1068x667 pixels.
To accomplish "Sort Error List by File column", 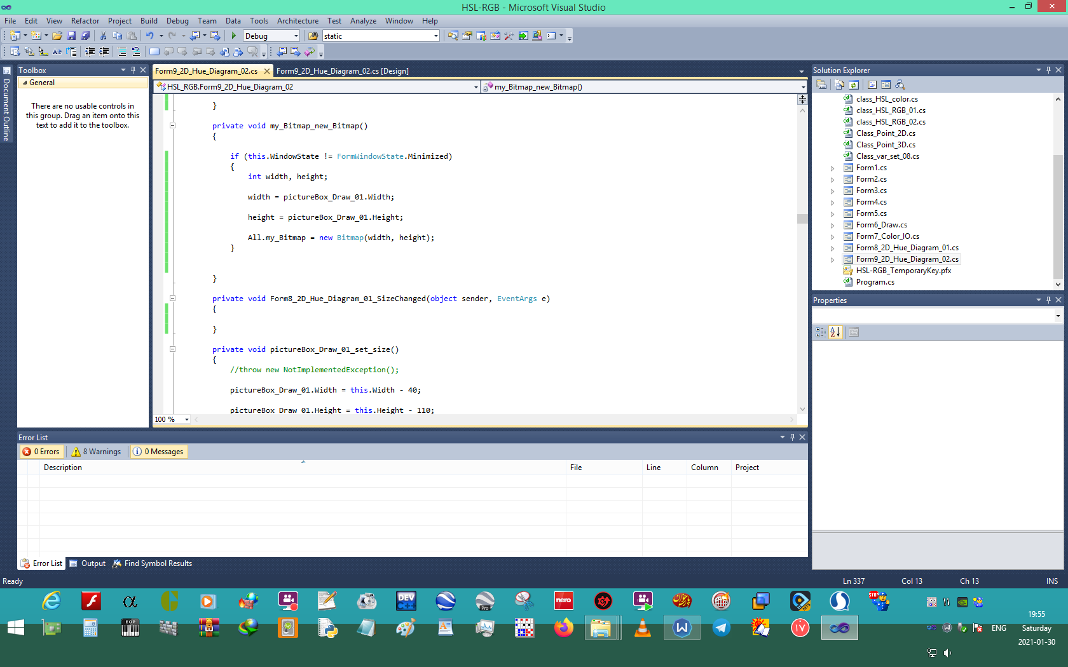I will (604, 468).
